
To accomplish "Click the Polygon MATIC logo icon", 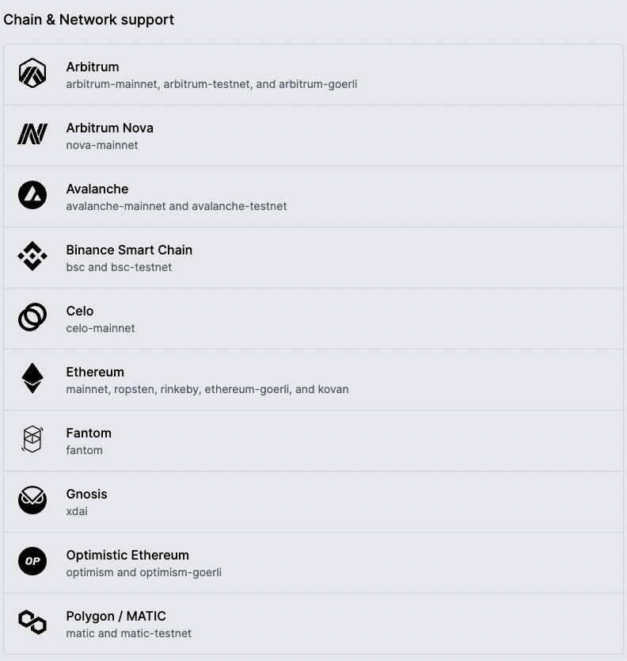I will [x=32, y=622].
